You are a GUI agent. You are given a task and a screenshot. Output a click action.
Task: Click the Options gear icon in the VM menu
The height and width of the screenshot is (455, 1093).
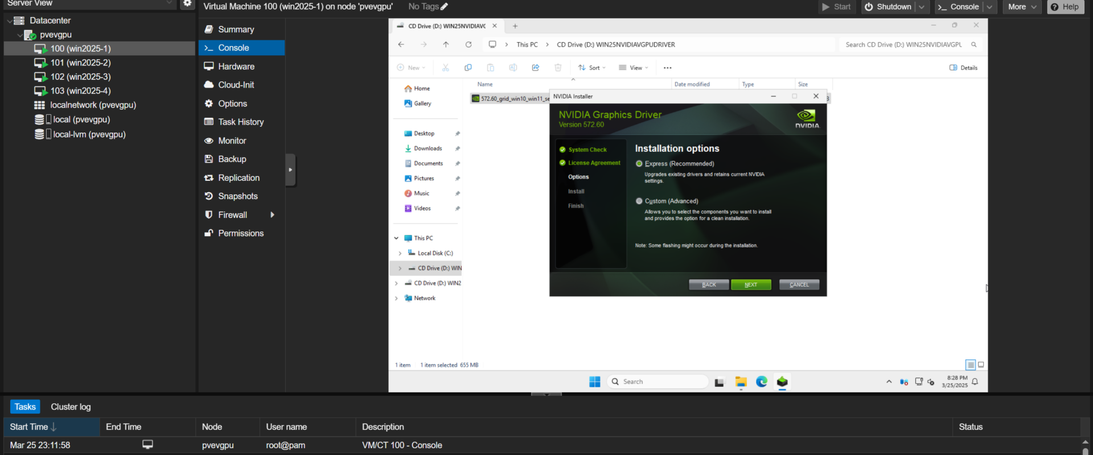[x=209, y=104]
